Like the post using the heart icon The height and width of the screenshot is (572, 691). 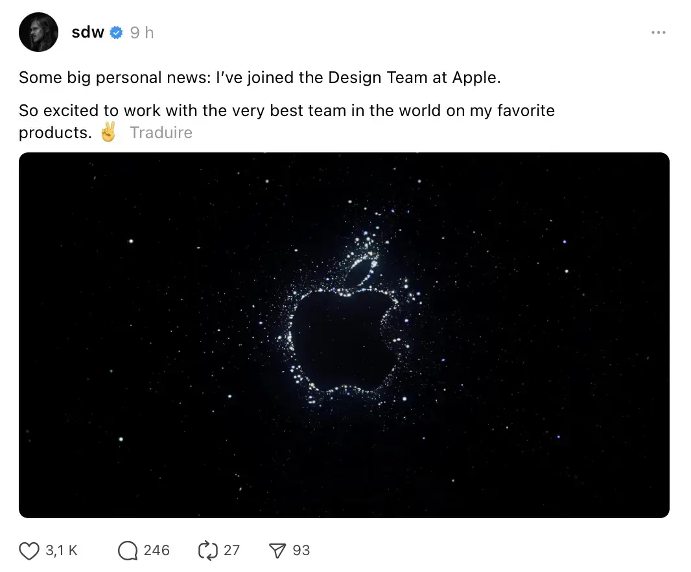pyautogui.click(x=29, y=551)
